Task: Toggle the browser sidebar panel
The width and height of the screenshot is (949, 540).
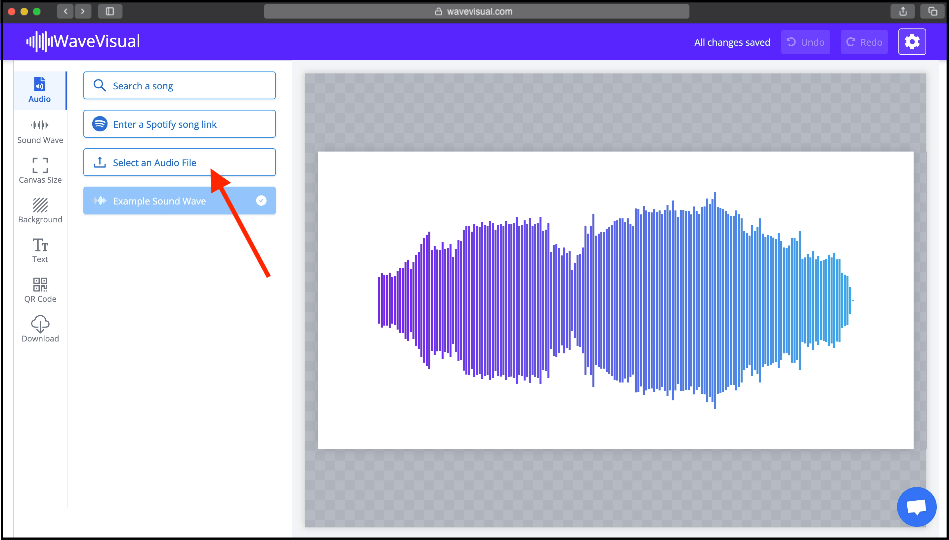Action: [110, 11]
